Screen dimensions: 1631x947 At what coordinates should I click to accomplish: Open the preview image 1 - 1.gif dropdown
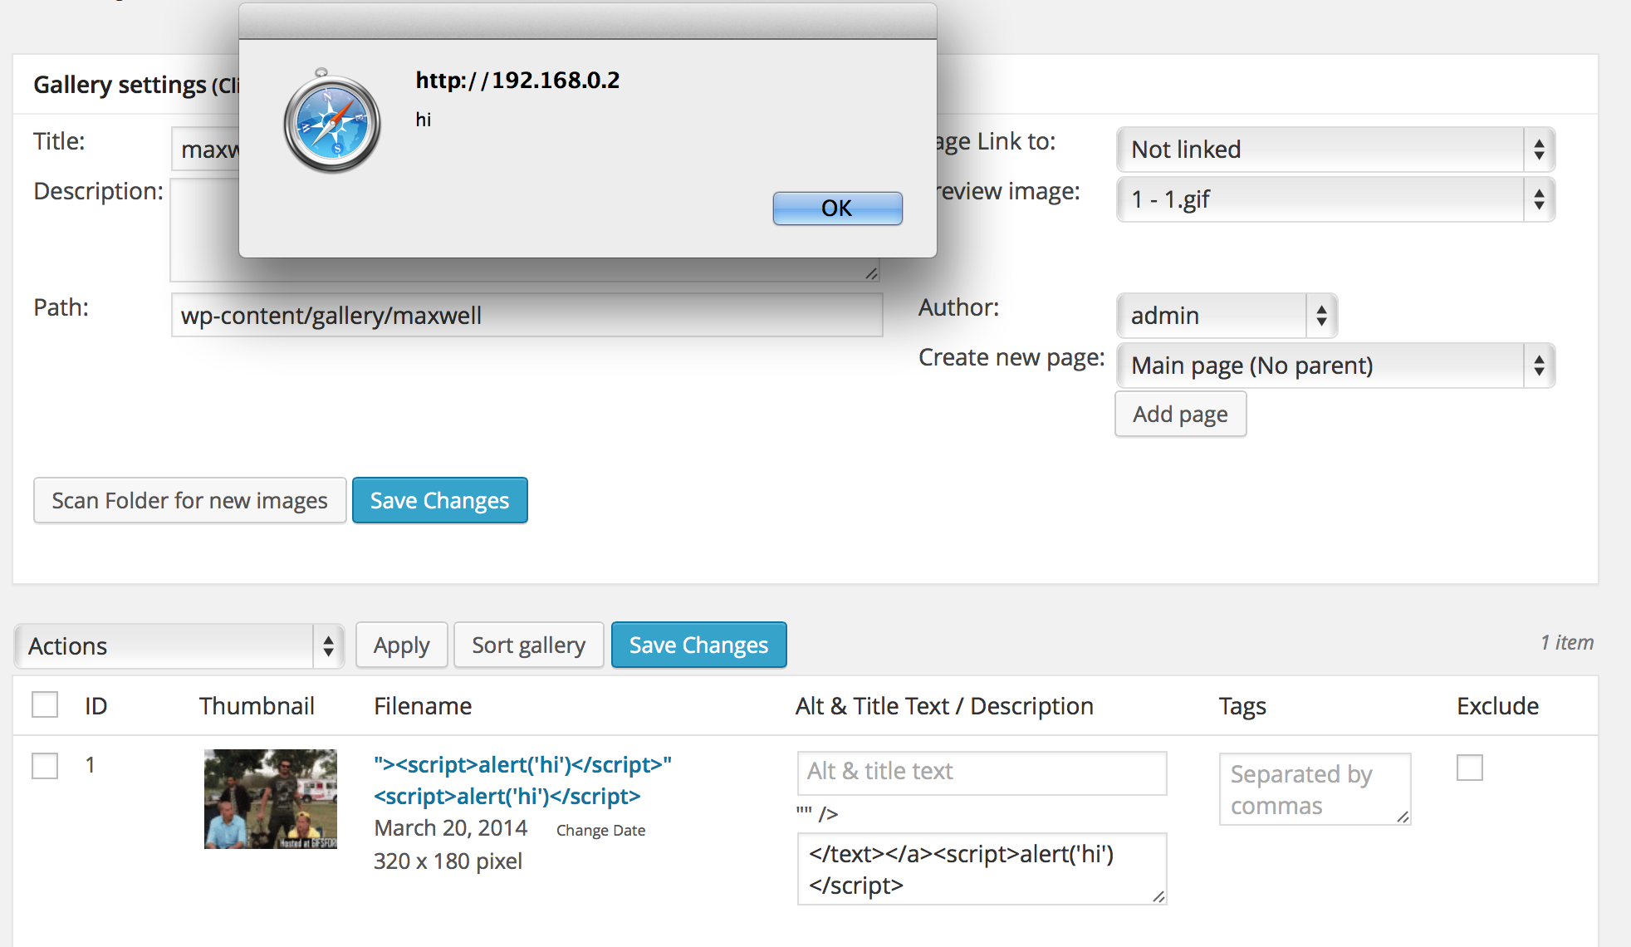1335,199
